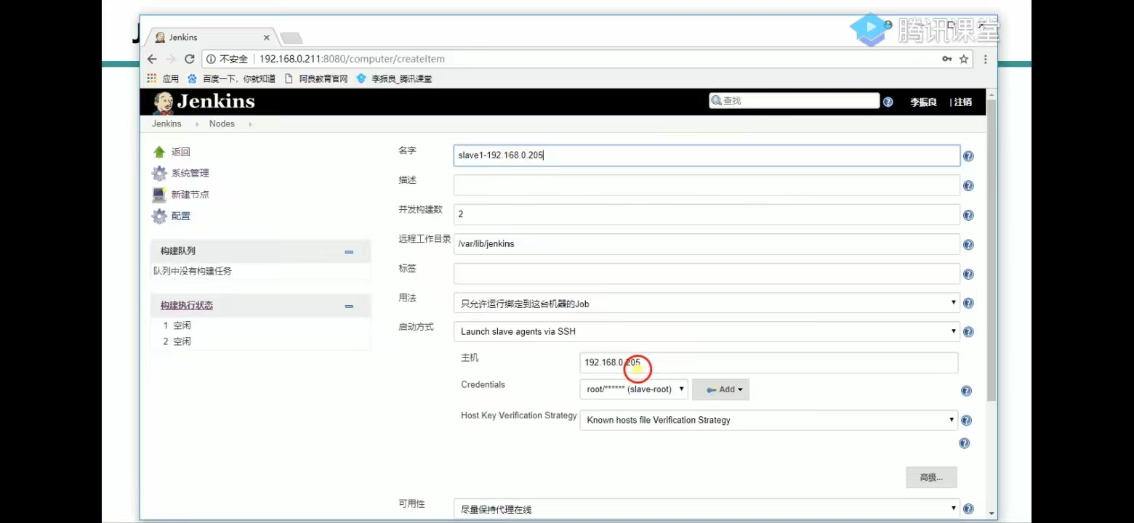
Task: Open help for the 可用性 setting
Action: coord(968,509)
